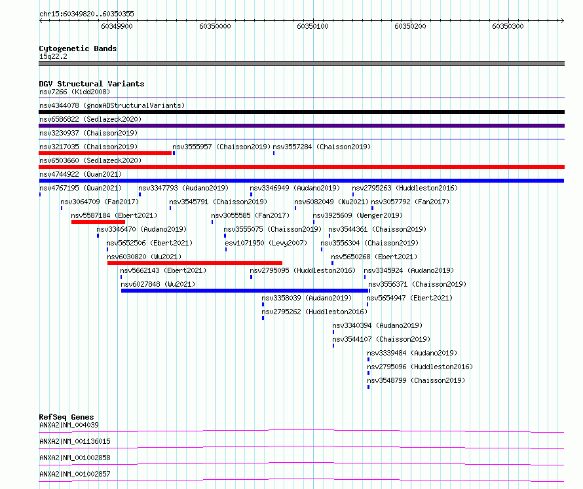Image resolution: width=583 pixels, height=489 pixels.
Task: Click the purple nsv6586822 Sedlazeck2020 bar
Action: (x=301, y=126)
